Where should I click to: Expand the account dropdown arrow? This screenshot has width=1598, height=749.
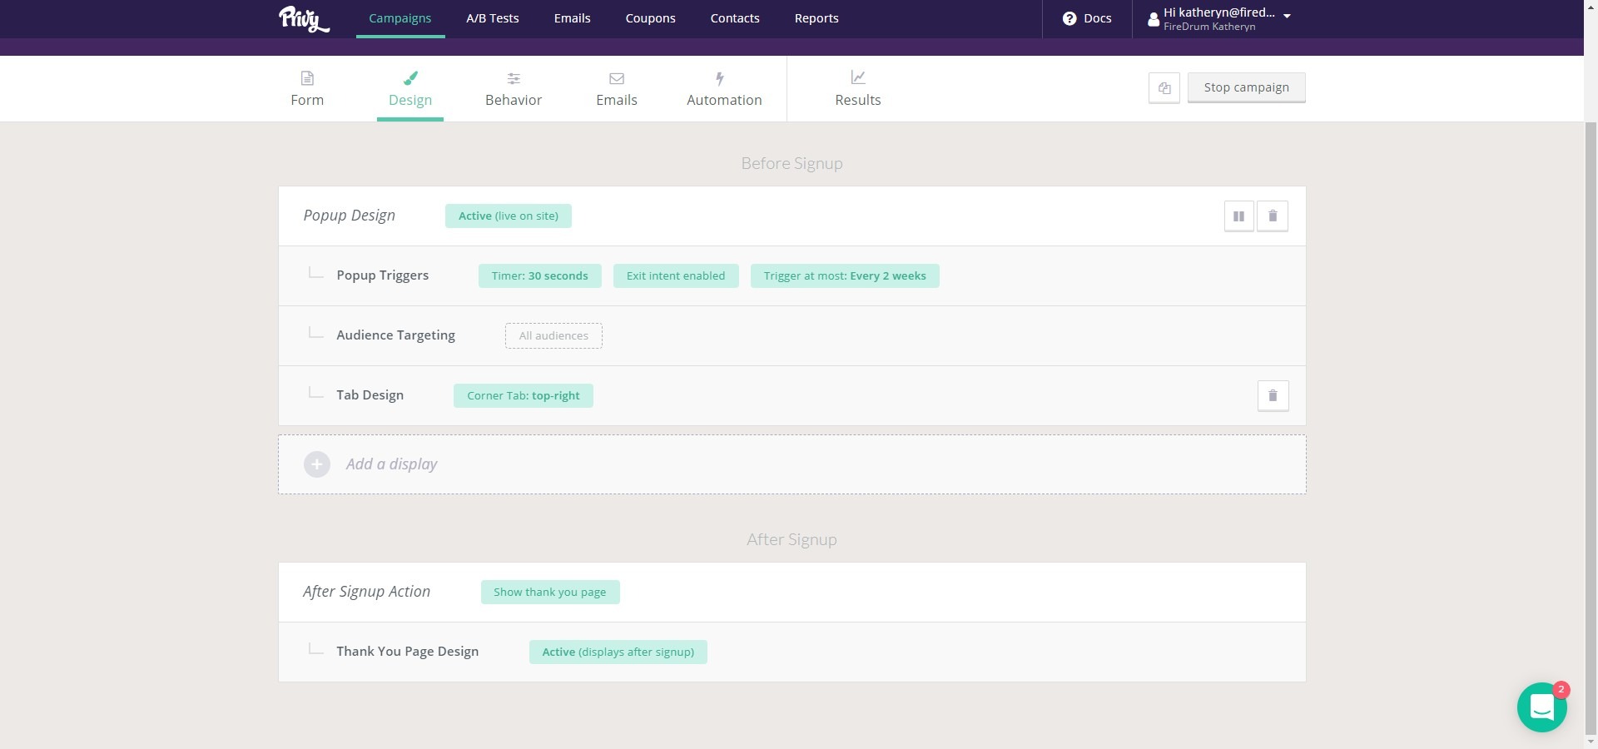[1287, 16]
